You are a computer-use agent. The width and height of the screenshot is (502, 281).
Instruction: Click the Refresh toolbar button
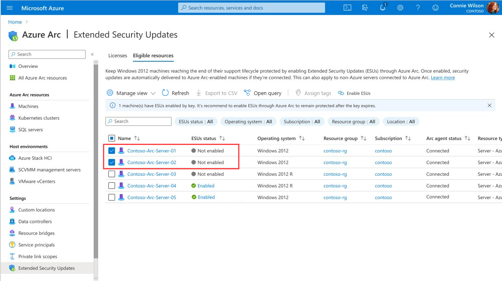tap(175, 93)
